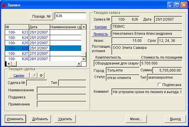Click the right horizontal scroll arrow

79,64
